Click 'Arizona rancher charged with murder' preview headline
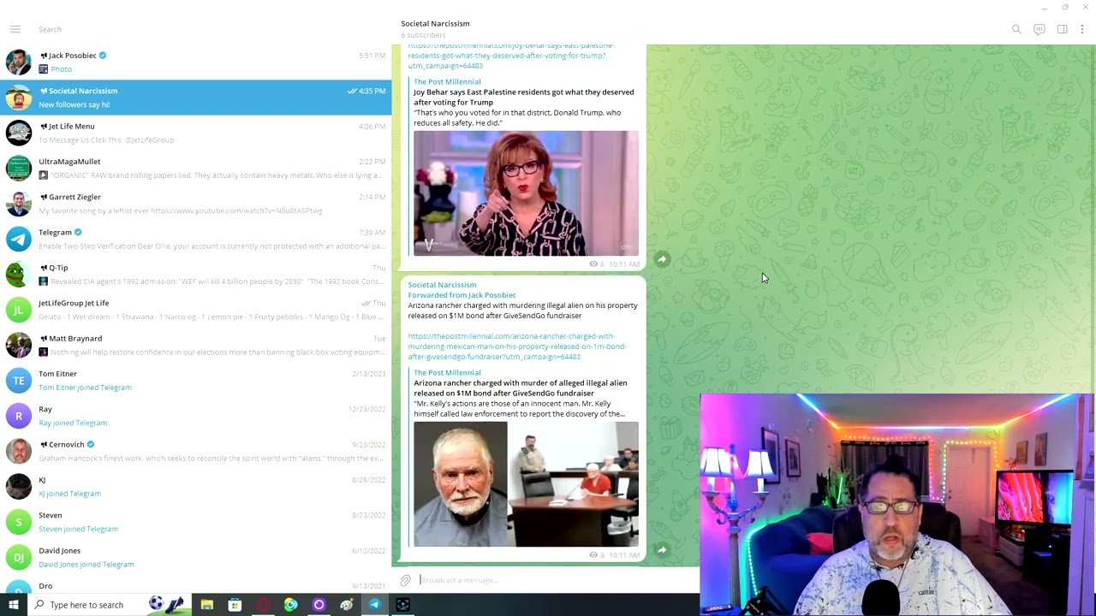Image resolution: width=1096 pixels, height=616 pixels. [521, 388]
